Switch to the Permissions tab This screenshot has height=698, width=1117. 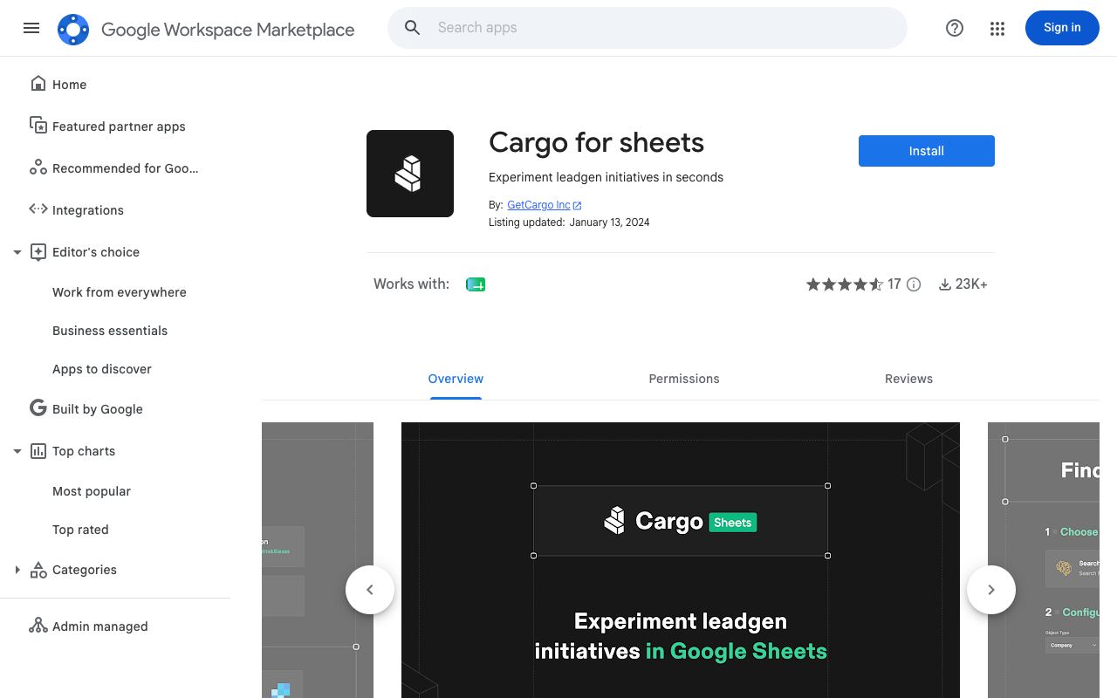(x=684, y=379)
